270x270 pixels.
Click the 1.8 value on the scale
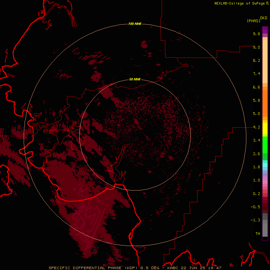(256, 167)
